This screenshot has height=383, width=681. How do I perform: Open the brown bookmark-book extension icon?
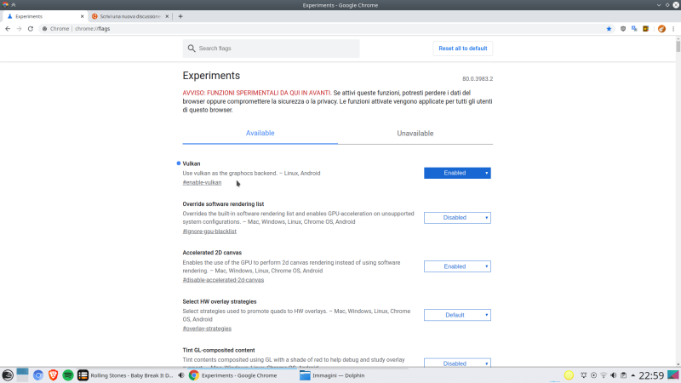(x=646, y=29)
